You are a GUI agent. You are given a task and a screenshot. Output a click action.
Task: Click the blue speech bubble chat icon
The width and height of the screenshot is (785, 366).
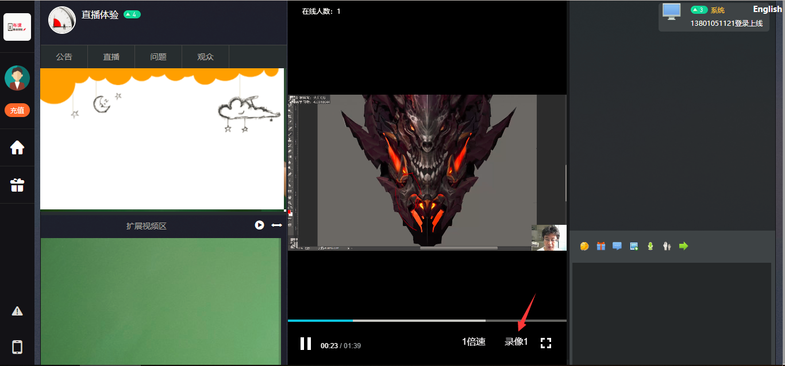[x=617, y=246]
